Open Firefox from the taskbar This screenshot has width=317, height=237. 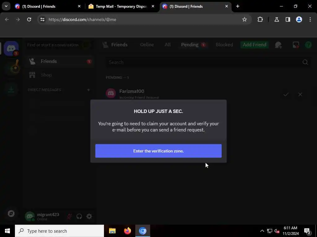127,231
